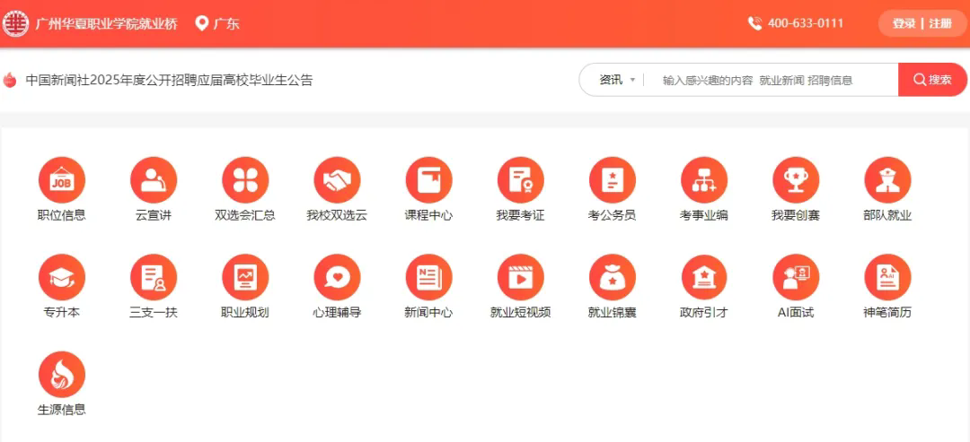Click the 新闻中心 label

(x=428, y=312)
